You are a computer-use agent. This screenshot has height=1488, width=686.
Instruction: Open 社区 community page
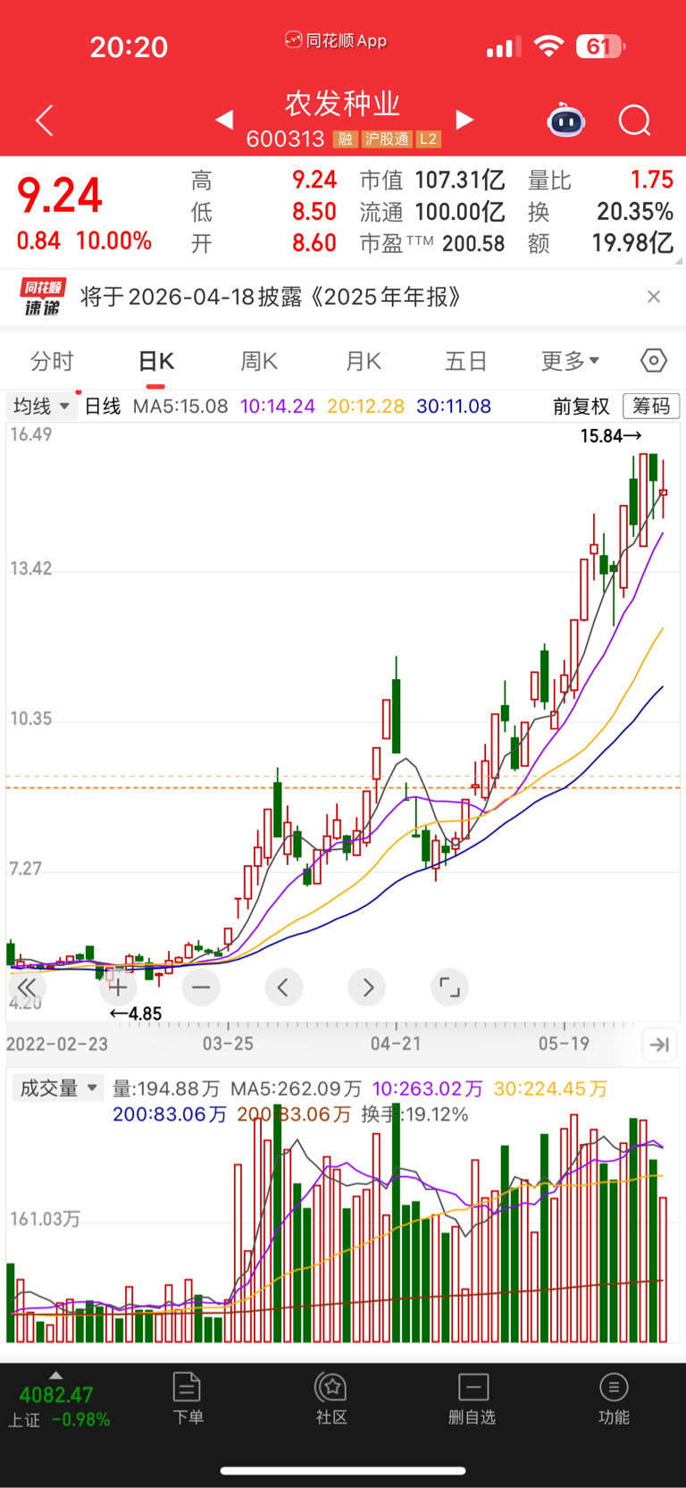(331, 1400)
